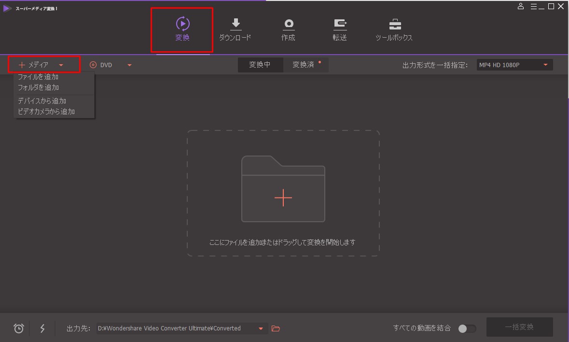Click the alarm clock schedule icon
The image size is (569, 342).
click(x=19, y=328)
